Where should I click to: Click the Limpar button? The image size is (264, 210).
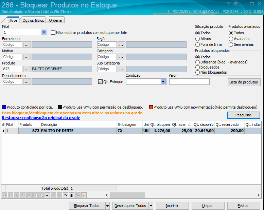point(208,206)
